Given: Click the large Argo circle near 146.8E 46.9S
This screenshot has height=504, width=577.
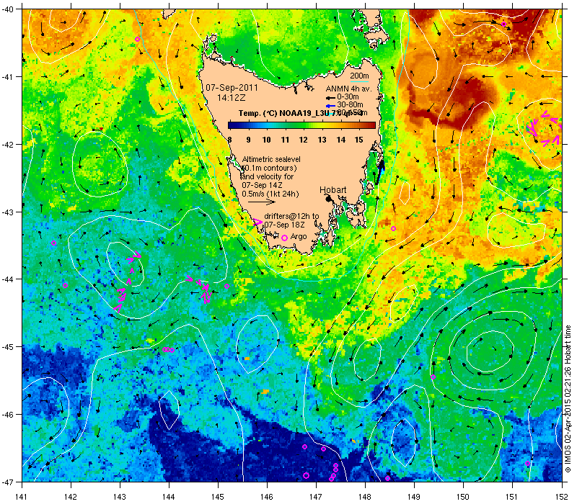Looking at the screenshot, I should [x=306, y=475].
